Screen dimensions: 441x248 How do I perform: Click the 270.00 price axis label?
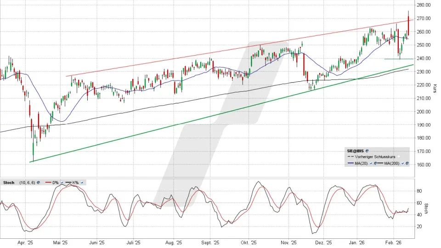(424, 18)
